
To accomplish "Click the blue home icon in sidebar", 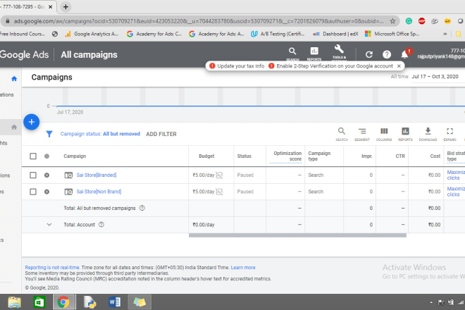I will [x=14, y=79].
